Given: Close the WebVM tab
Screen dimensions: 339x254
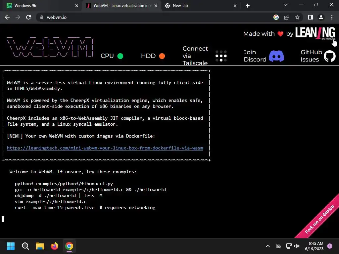Looking at the screenshot, I should pyautogui.click(x=156, y=6).
